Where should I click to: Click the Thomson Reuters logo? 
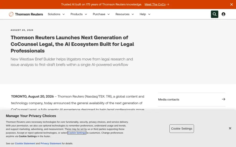click(26, 14)
